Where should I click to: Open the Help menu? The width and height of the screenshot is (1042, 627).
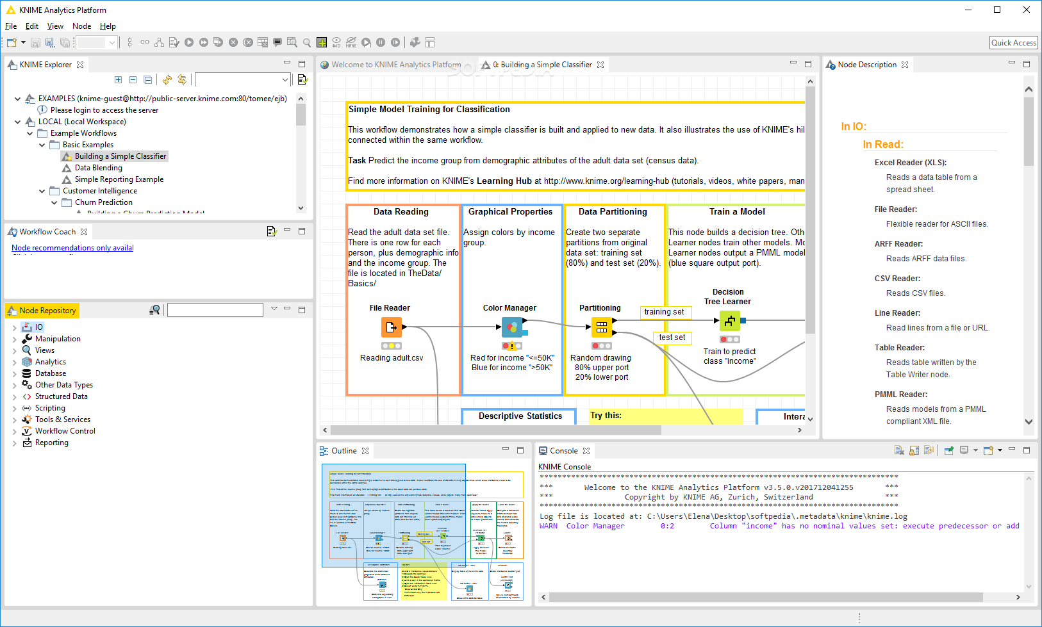[x=108, y=26]
